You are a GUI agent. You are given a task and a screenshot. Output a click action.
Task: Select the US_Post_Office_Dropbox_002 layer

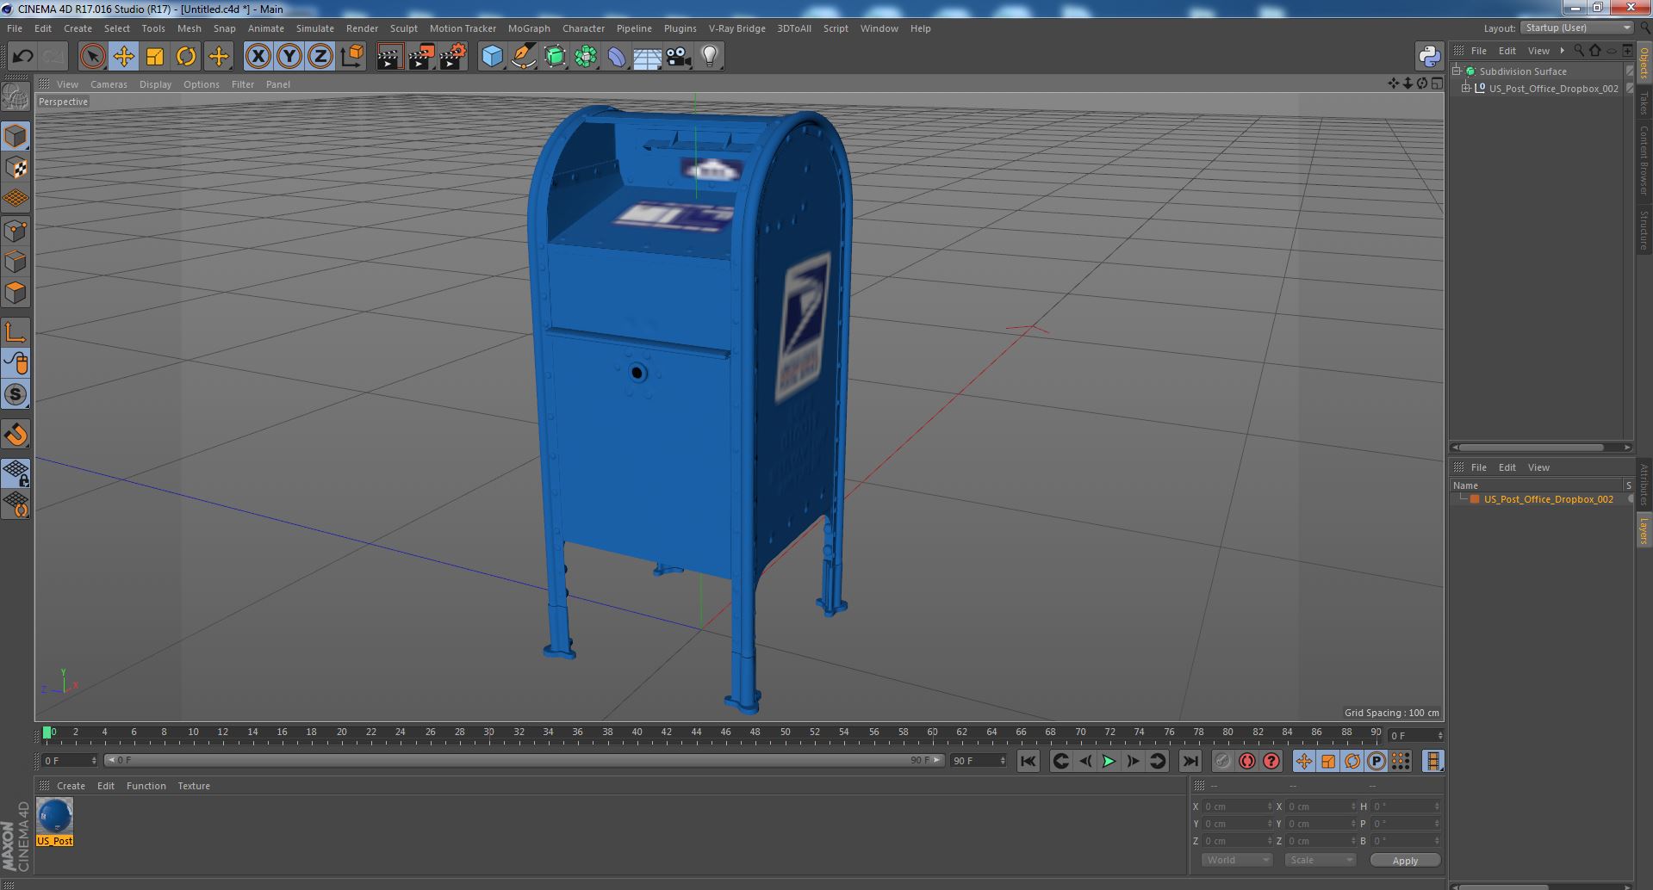pos(1548,499)
